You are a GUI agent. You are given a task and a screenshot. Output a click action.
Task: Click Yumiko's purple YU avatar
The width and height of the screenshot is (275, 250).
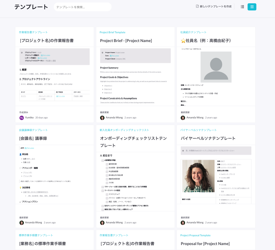pos(22,118)
